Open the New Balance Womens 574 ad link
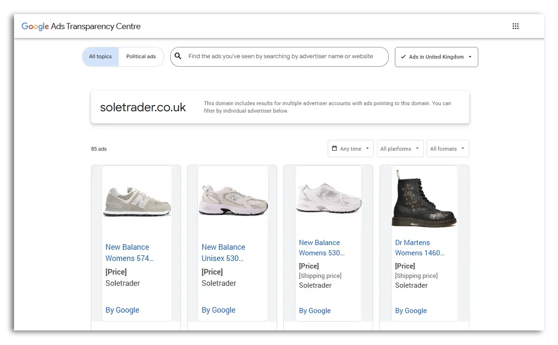The height and width of the screenshot is (345, 558). click(129, 253)
